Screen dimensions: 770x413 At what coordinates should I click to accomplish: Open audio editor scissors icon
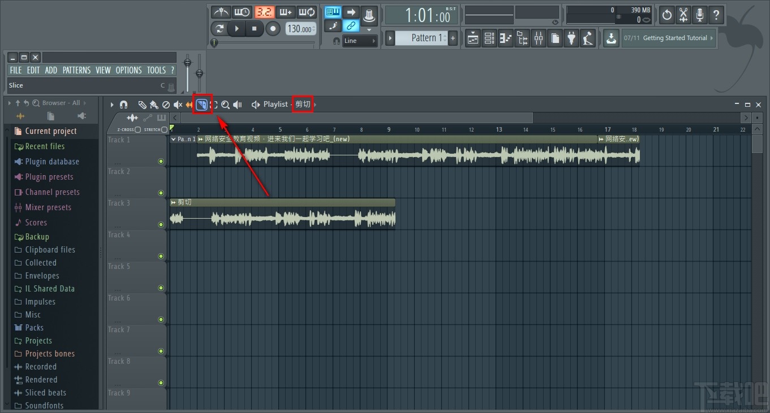point(683,15)
